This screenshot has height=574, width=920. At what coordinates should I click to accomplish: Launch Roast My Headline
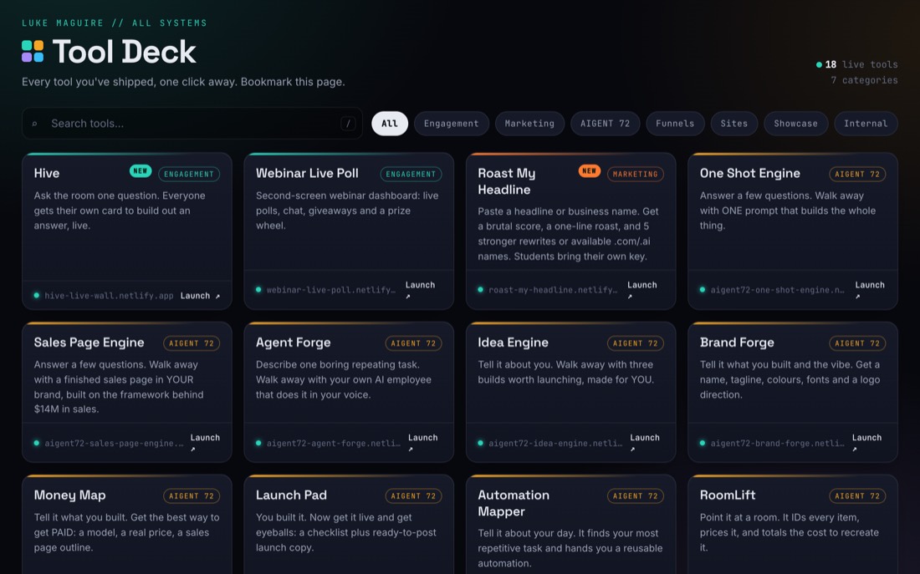pos(641,290)
